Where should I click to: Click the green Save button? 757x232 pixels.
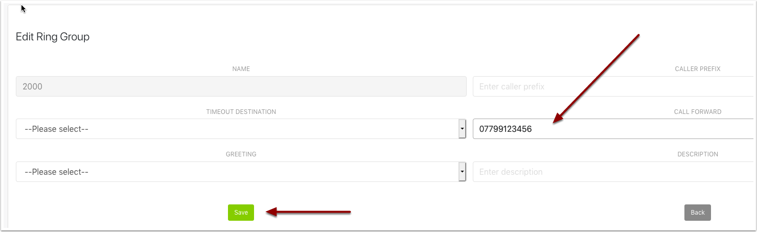pos(241,213)
